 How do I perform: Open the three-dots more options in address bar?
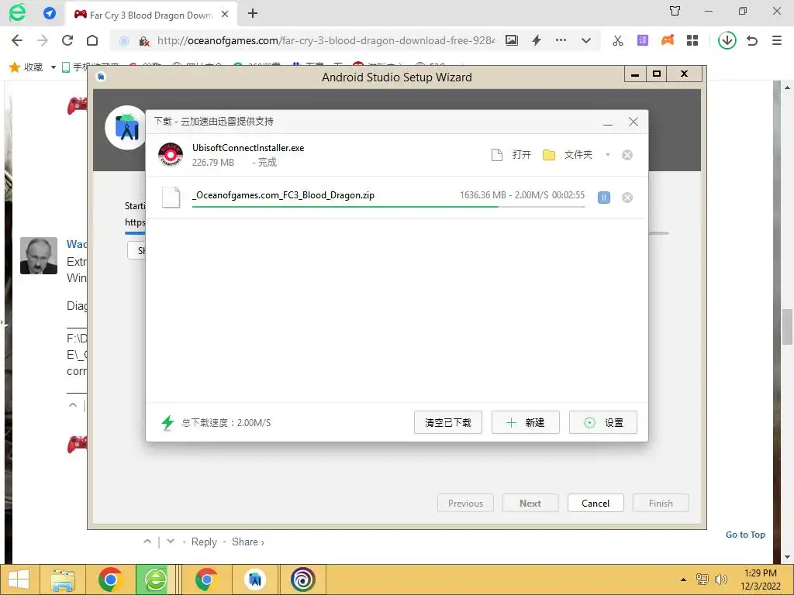[x=561, y=40]
